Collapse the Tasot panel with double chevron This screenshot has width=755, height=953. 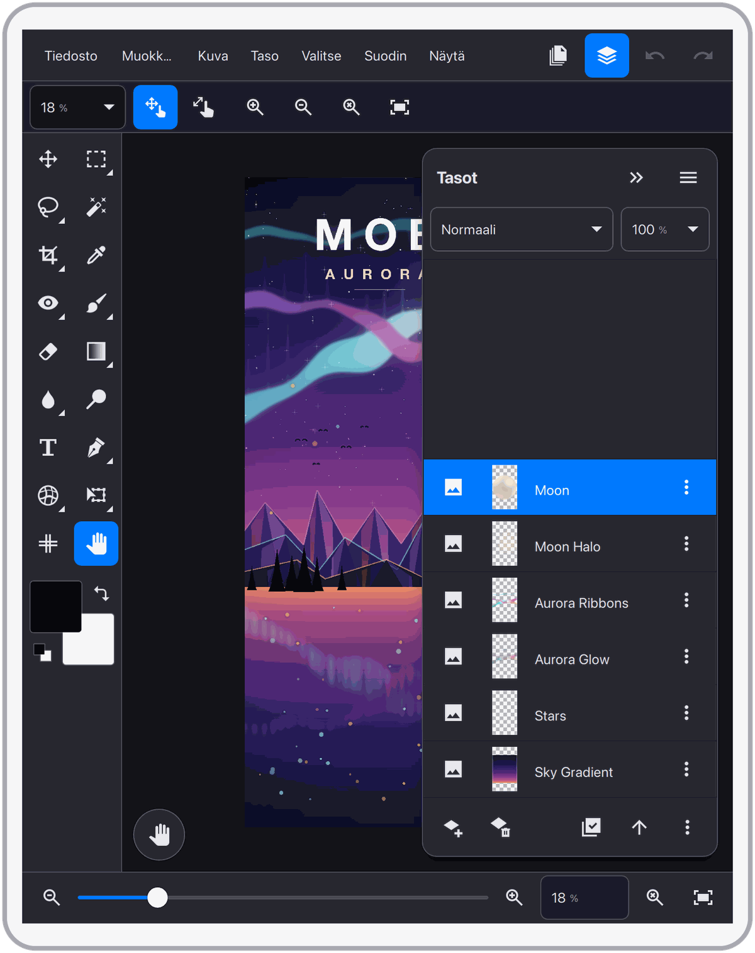pyautogui.click(x=637, y=177)
